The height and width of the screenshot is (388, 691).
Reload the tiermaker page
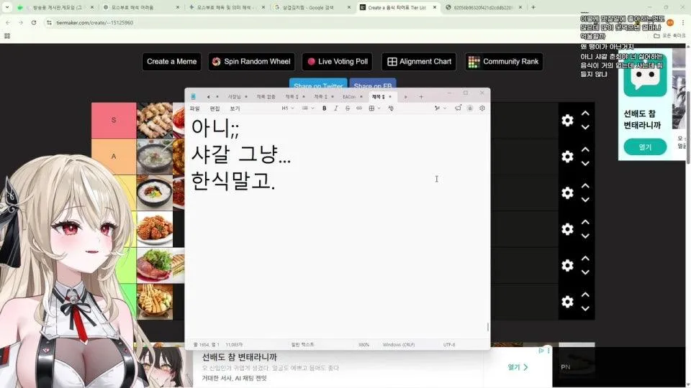[34, 22]
